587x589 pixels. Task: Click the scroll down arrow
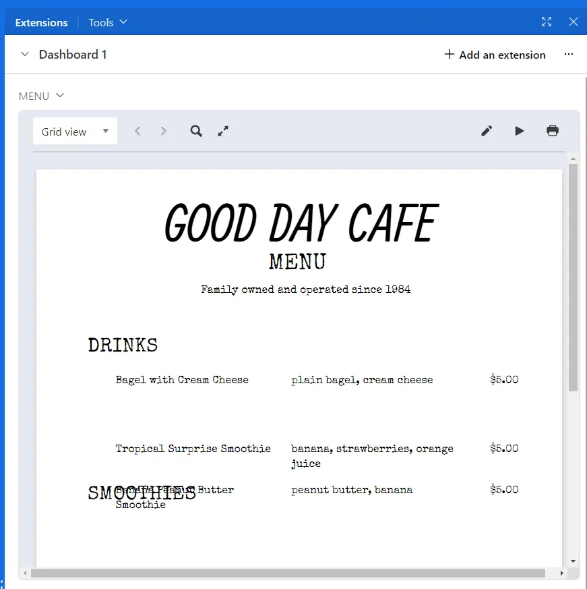pos(573,561)
